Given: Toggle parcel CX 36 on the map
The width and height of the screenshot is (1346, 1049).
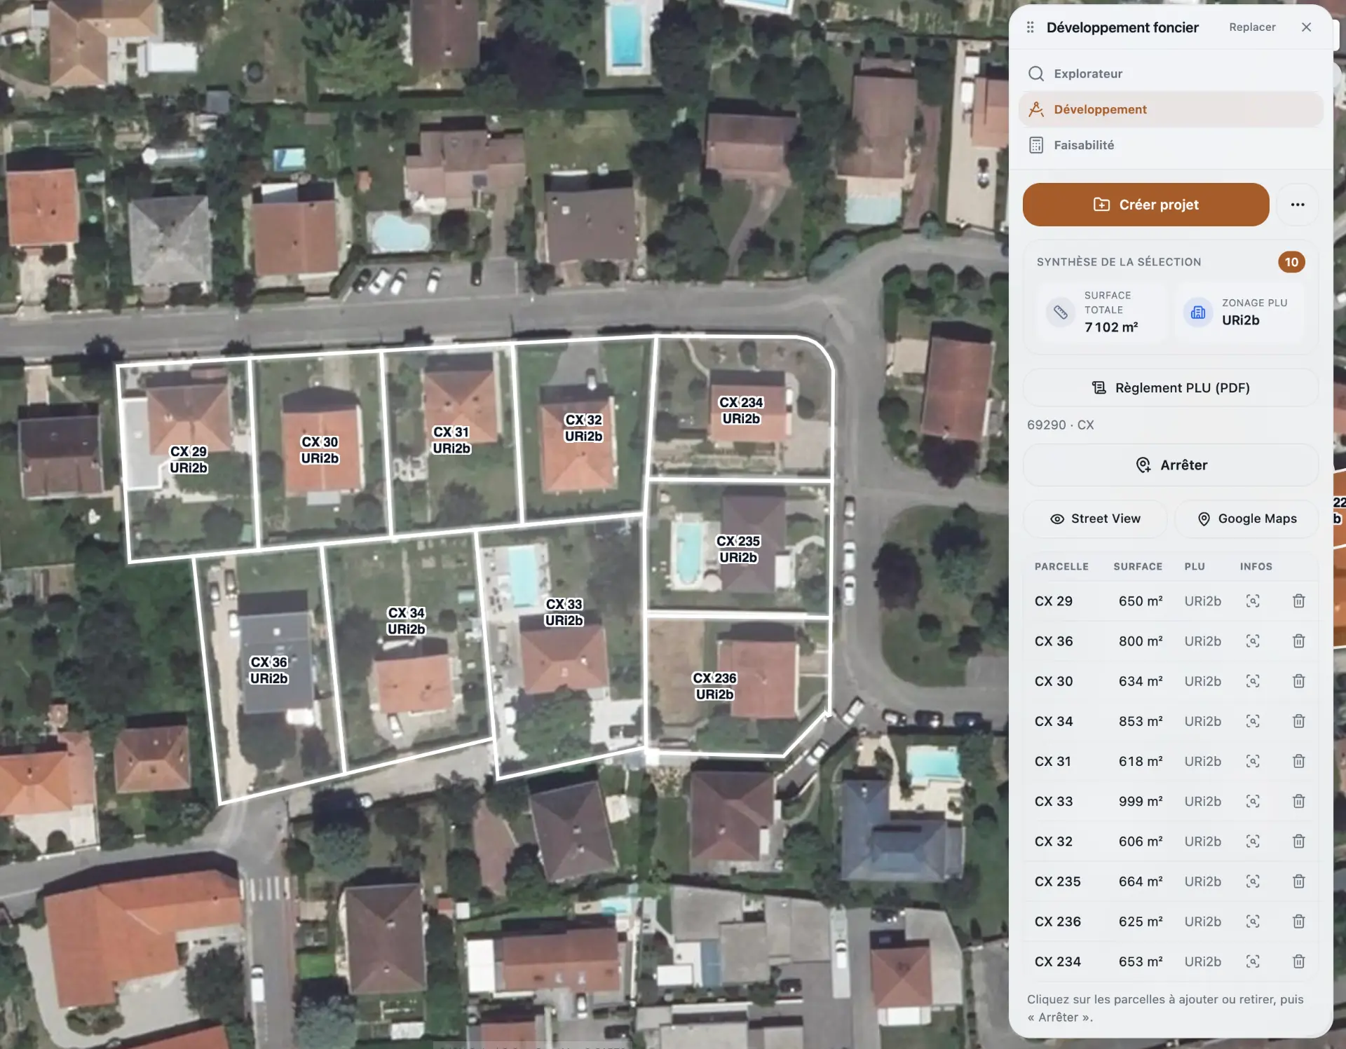Looking at the screenshot, I should pos(269,670).
